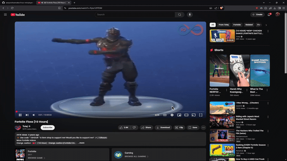Download the video
287x161 pixels.
(163, 128)
